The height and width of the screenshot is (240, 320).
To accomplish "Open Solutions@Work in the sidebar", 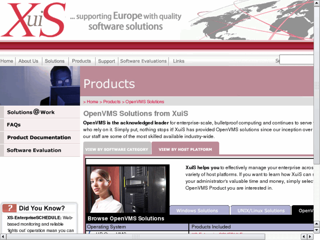I will [40, 112].
